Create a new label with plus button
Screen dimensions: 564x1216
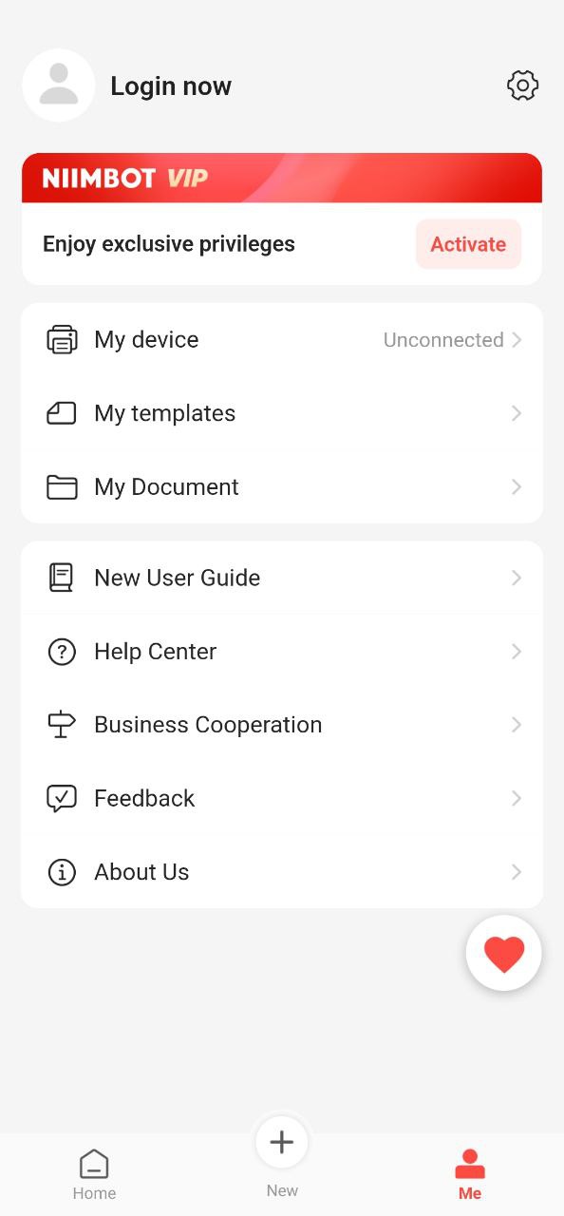pos(282,1142)
